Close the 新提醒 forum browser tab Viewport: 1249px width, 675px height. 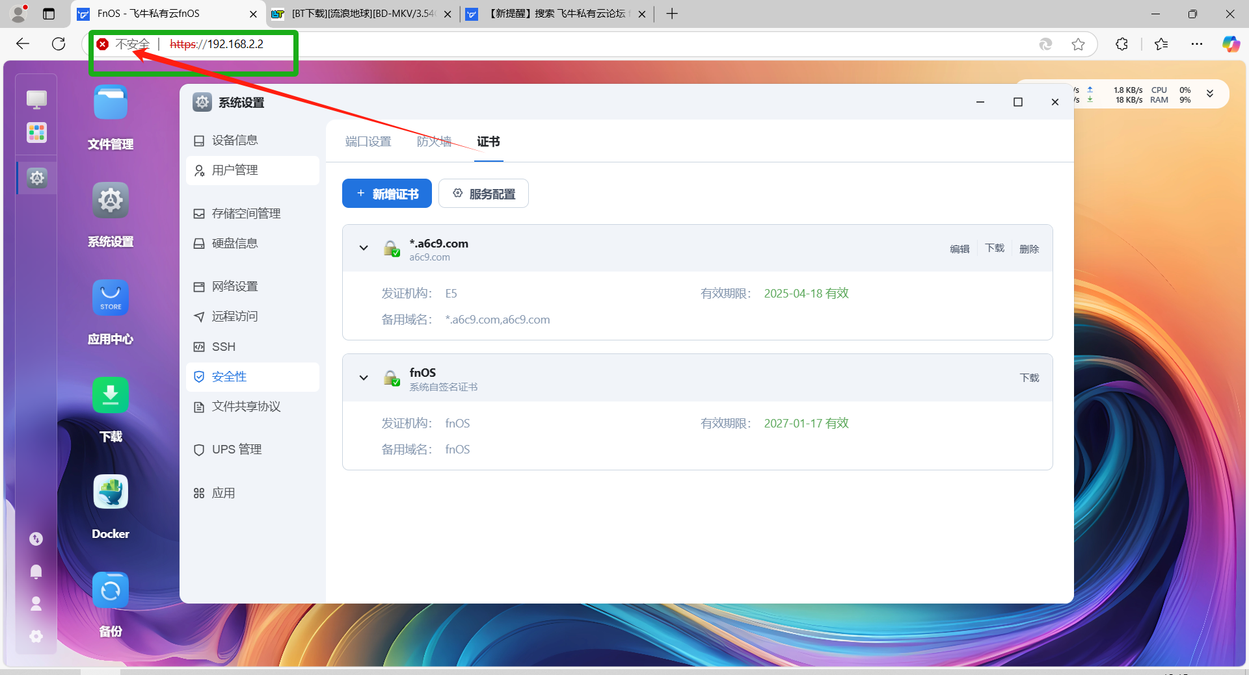coord(642,14)
